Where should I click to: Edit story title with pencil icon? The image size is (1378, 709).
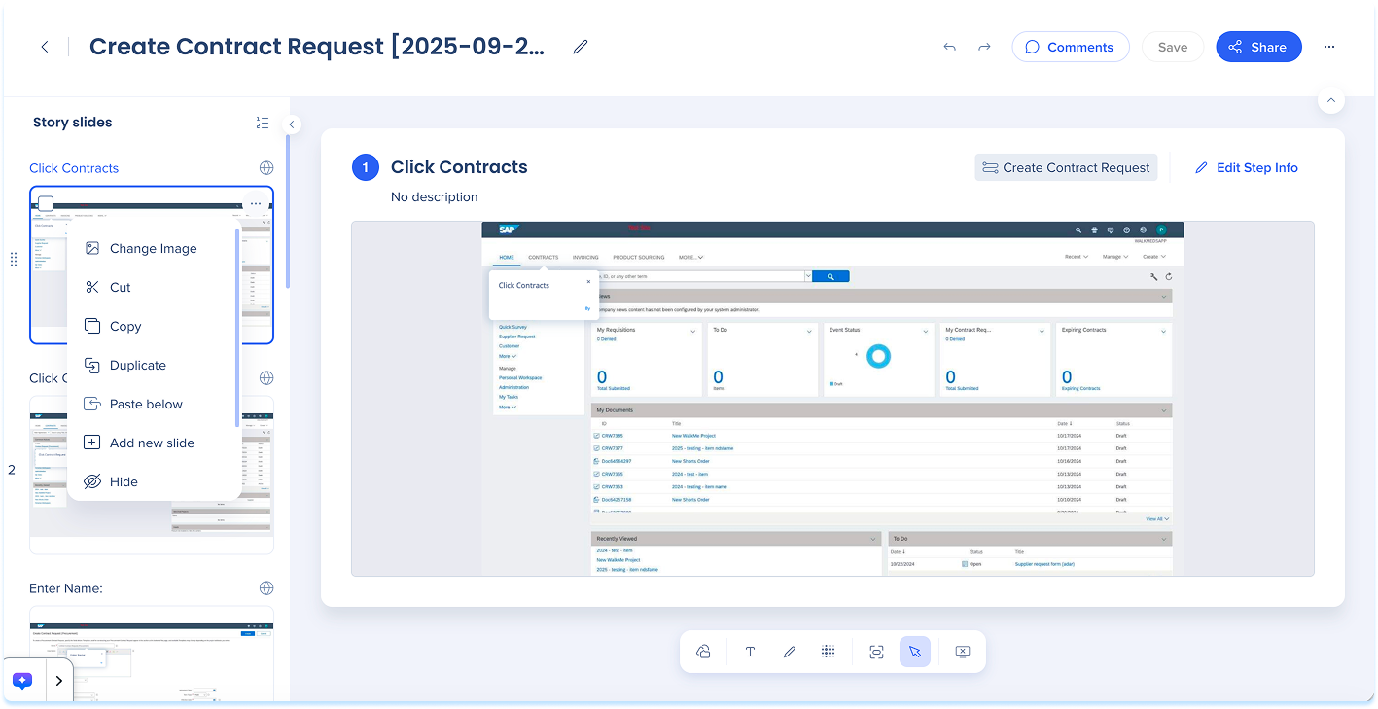pos(581,47)
